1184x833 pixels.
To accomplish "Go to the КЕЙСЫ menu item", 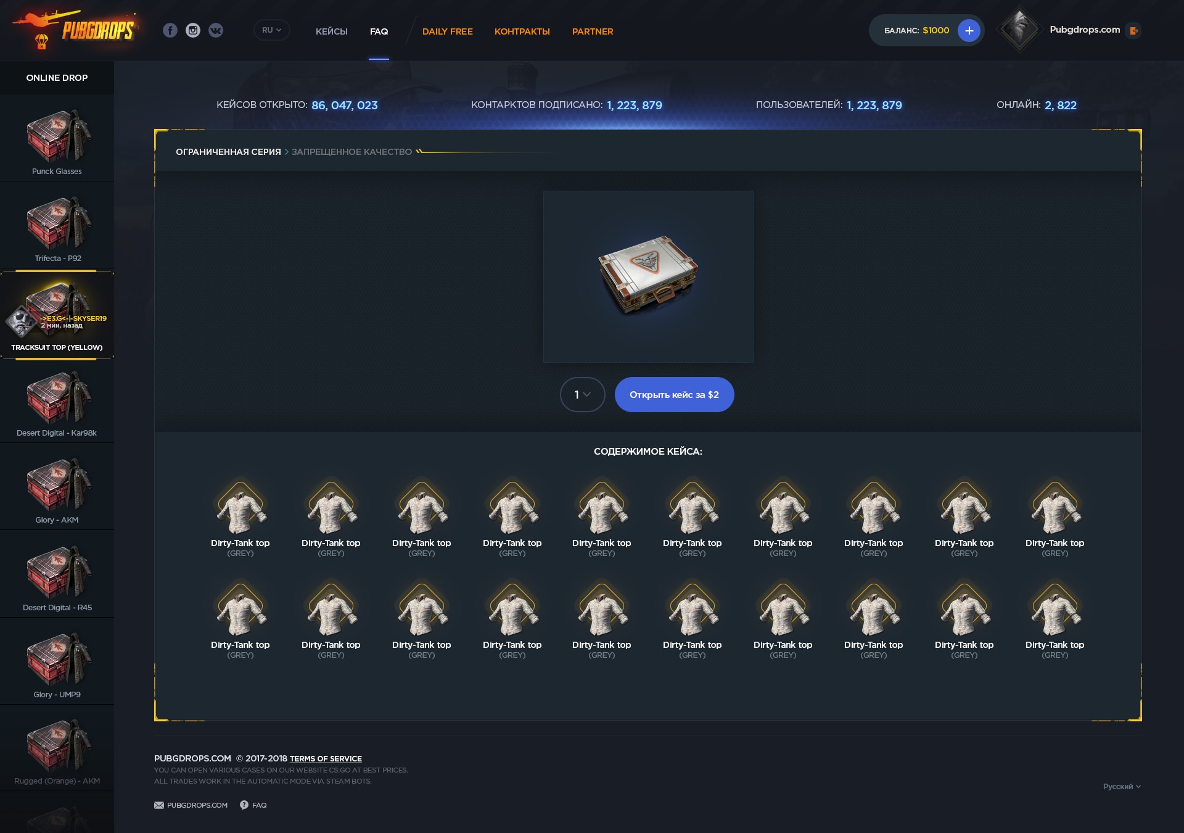I will pyautogui.click(x=332, y=31).
